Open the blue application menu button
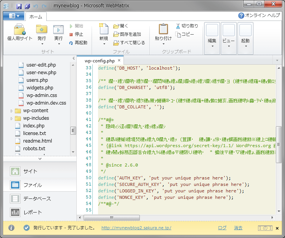The image size is (285, 238). [x=14, y=16]
